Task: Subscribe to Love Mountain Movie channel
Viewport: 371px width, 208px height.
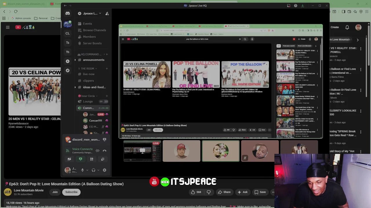Action: point(71,192)
